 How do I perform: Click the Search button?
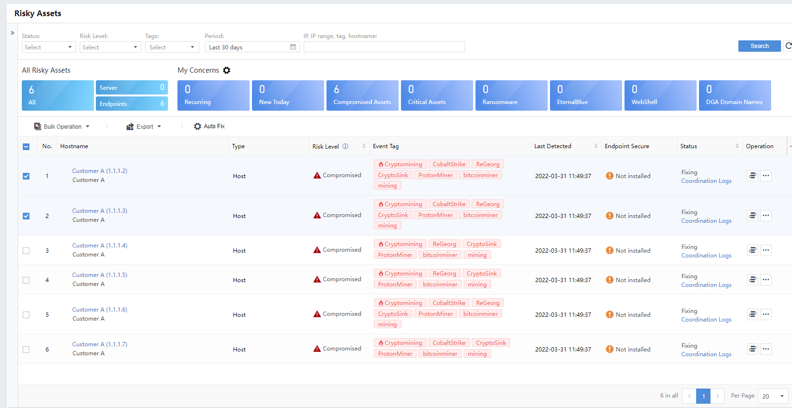tap(759, 46)
